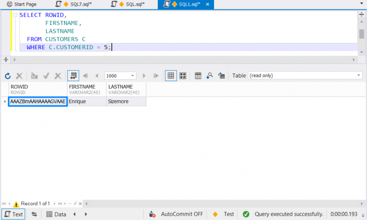Click the vertical split icon below the editor
This screenshot has width=367, height=220.
pos(6,60)
